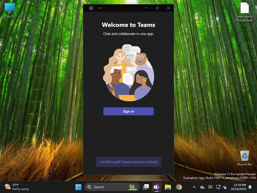Open the This PC desktop icon
Viewport: 257px width, 193px height.
pos(10,10)
